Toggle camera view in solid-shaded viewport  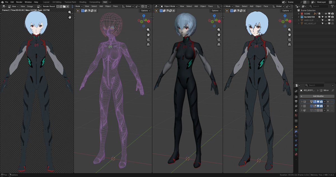click(x=219, y=39)
